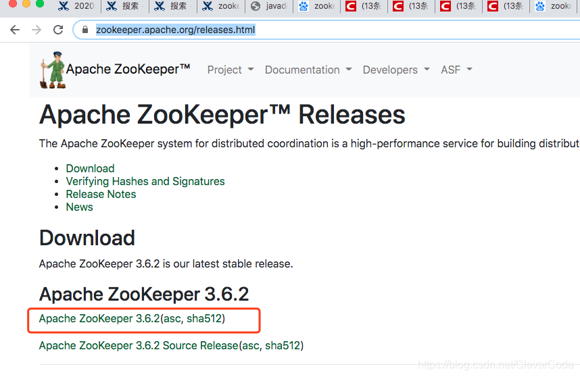Click Apache ZooKeeper 3.6.2 Source Release link
The image size is (580, 377).
tap(139, 346)
